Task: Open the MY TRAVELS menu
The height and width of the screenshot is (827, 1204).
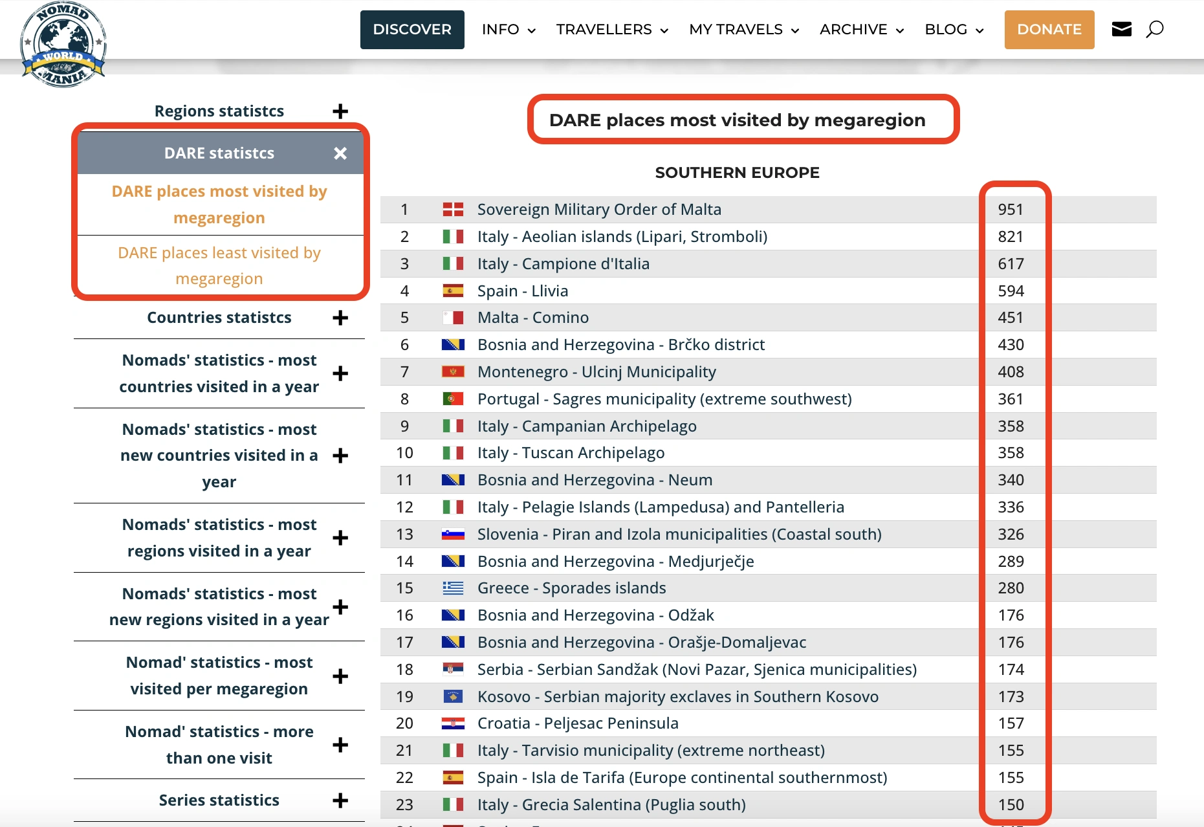Action: click(x=743, y=30)
